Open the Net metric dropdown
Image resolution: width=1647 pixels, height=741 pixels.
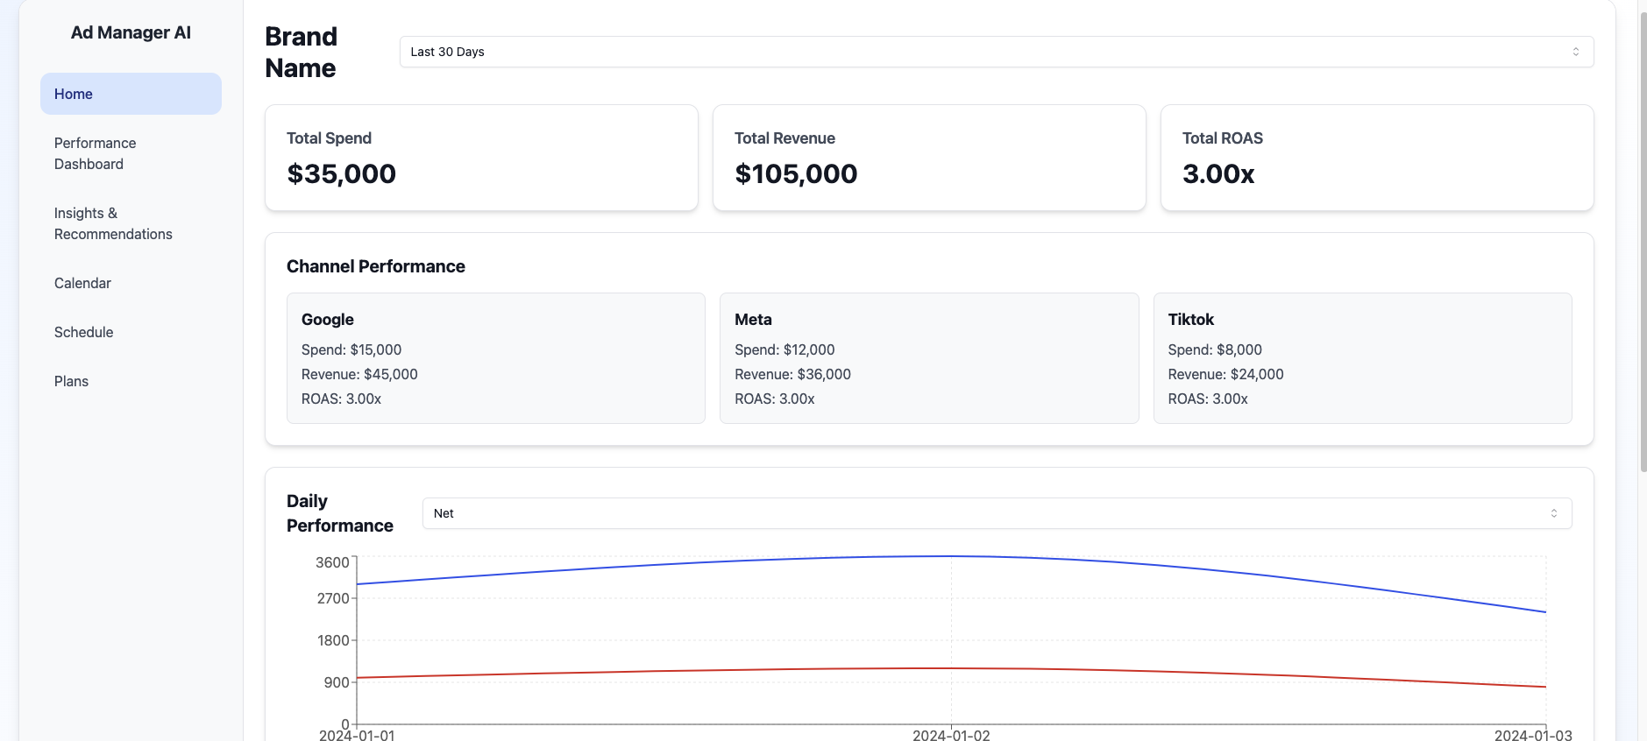(x=997, y=513)
